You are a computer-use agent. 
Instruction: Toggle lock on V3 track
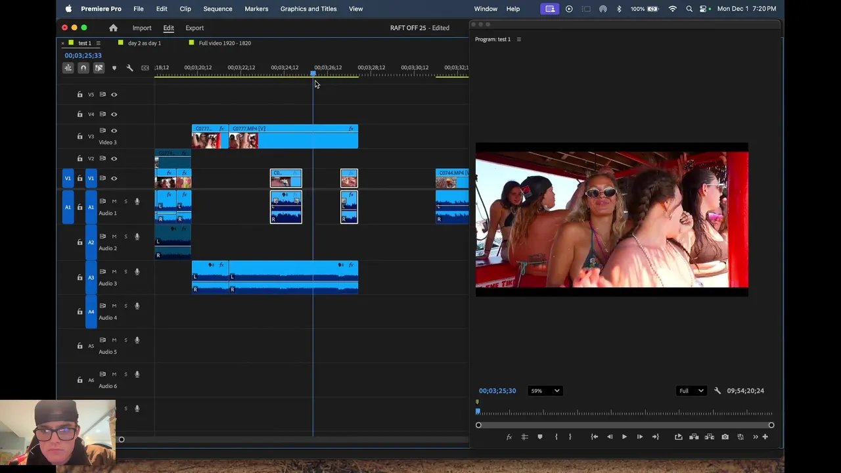point(80,137)
